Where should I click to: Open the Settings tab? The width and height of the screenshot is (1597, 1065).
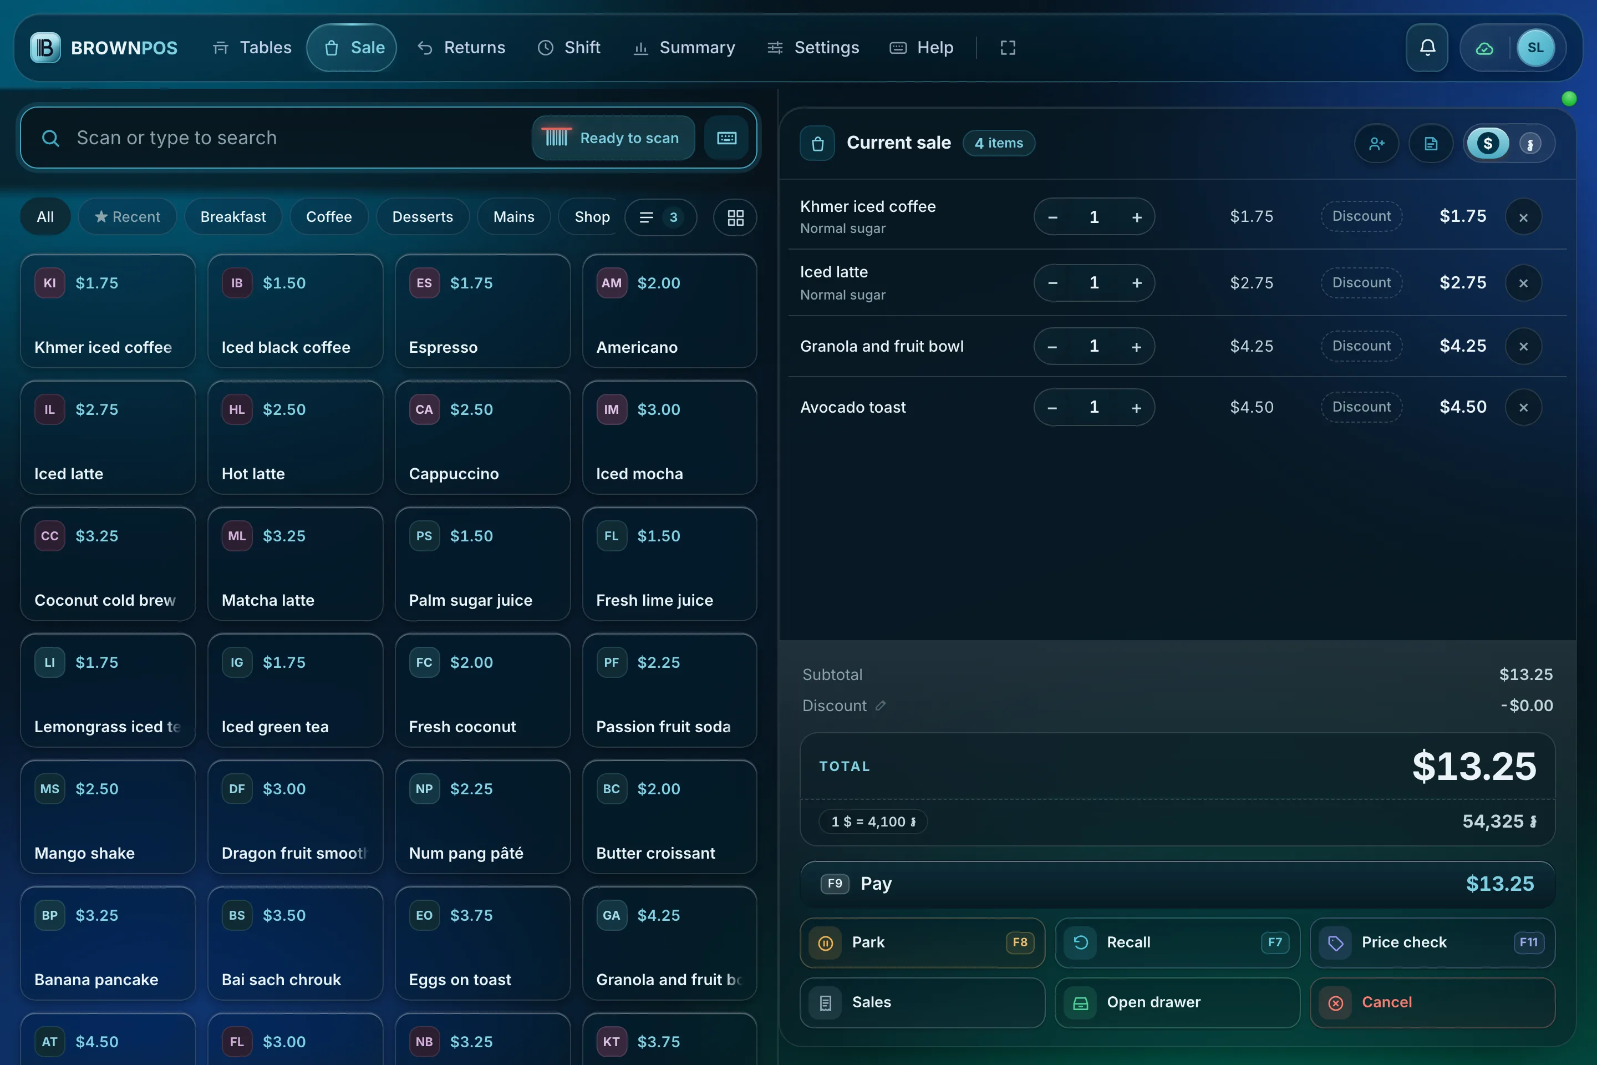[813, 48]
